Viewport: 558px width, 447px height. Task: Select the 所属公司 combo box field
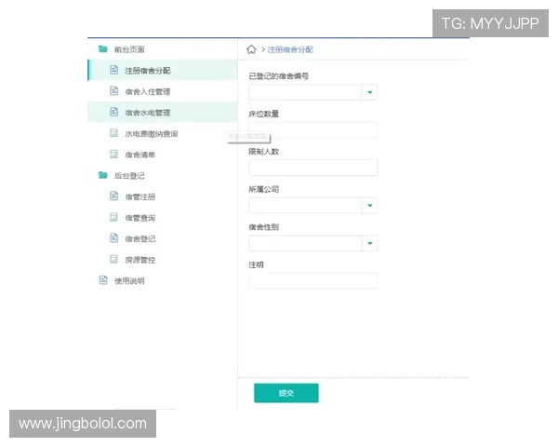[x=313, y=205]
